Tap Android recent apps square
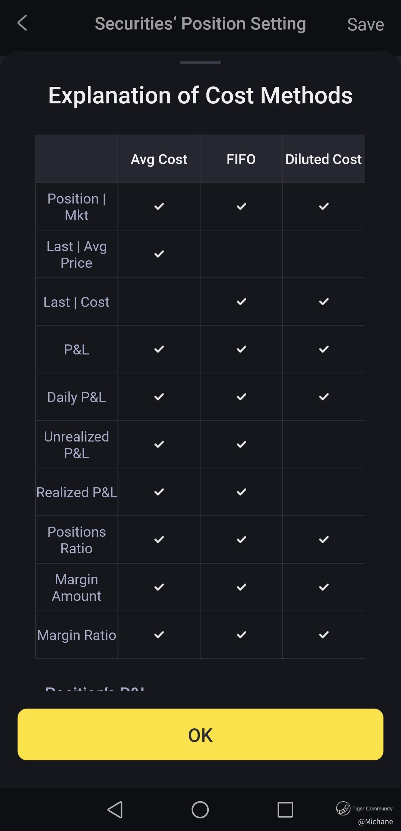This screenshot has height=831, width=401. [x=285, y=810]
